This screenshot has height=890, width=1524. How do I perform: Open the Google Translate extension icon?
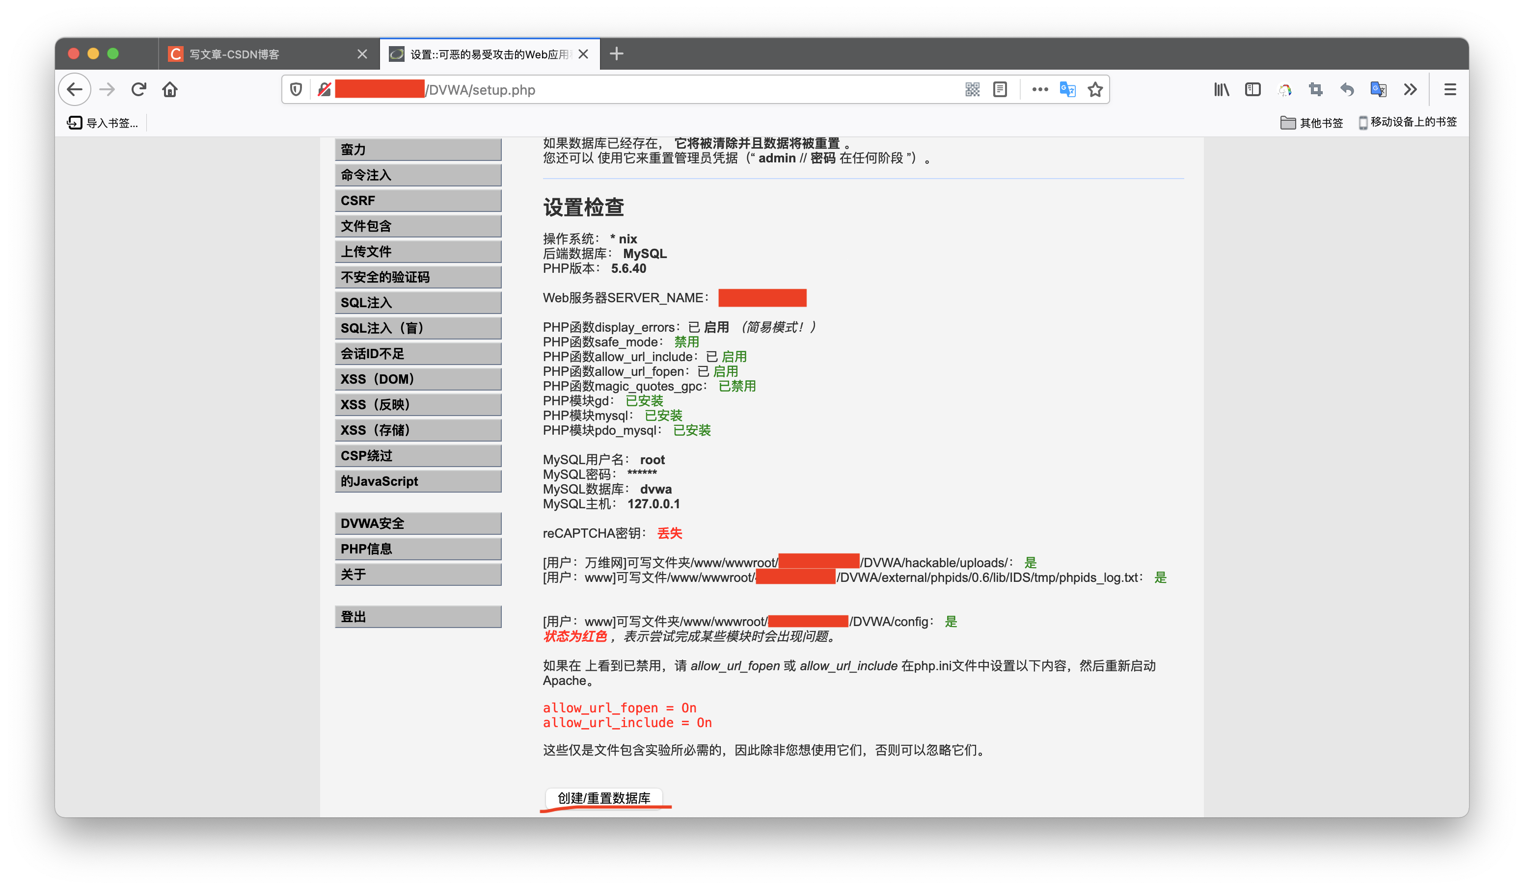point(1378,89)
